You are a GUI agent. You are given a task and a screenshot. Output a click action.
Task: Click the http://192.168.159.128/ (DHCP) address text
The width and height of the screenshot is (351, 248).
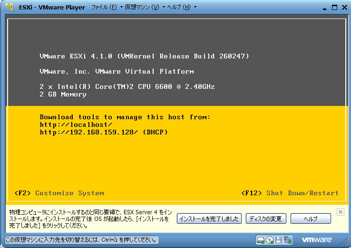(104, 132)
